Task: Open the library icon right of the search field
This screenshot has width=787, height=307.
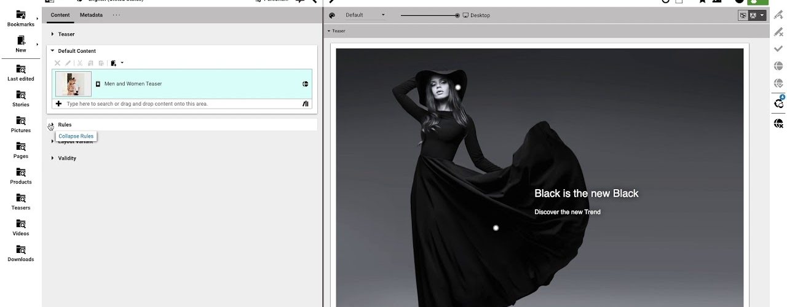Action: coord(305,104)
